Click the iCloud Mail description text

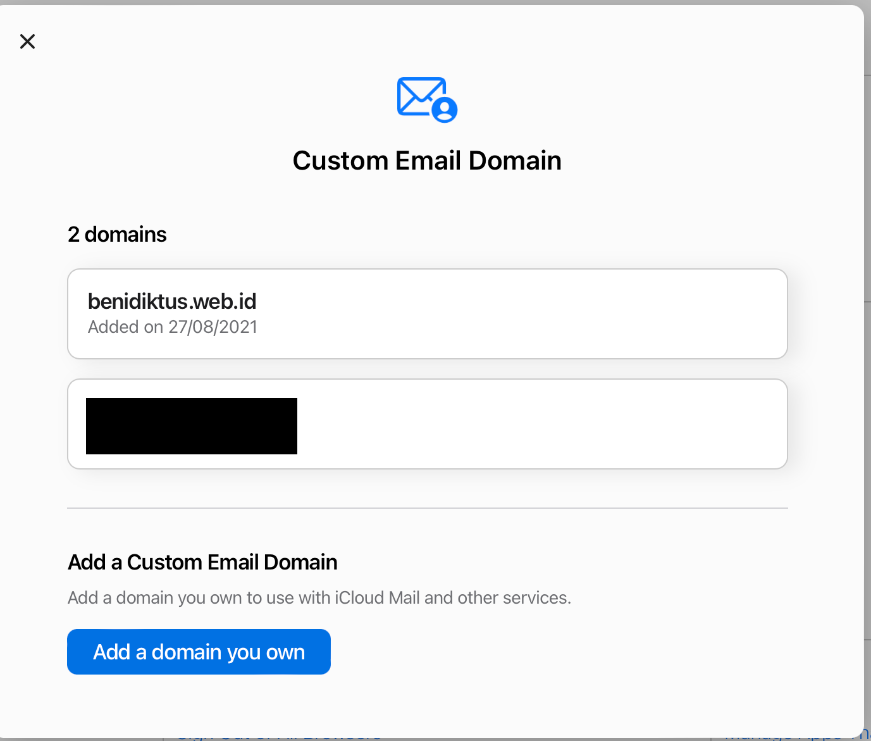point(319,598)
